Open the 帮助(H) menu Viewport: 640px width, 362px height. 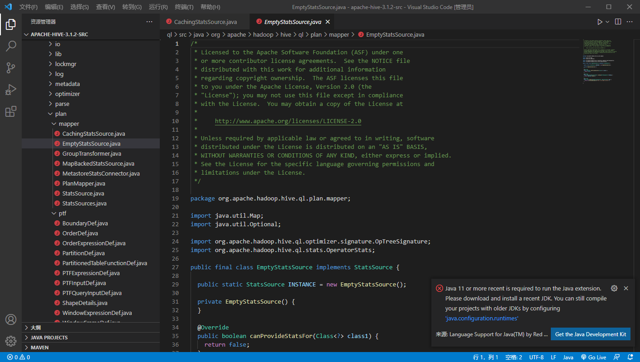point(210,7)
